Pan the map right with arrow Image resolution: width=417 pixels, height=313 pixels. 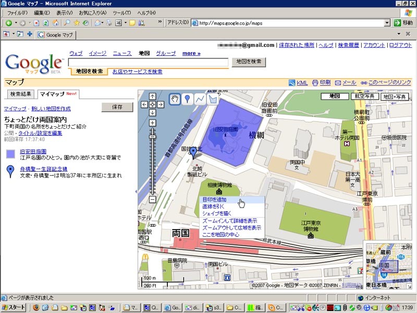click(161, 104)
